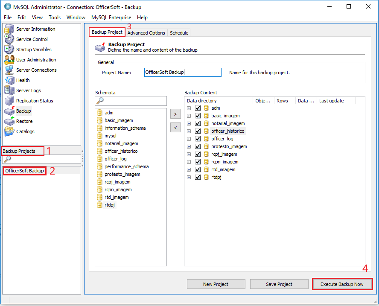Switch to the Advanced Options tab
Viewport: 379px width, 306px height.
[x=146, y=33]
